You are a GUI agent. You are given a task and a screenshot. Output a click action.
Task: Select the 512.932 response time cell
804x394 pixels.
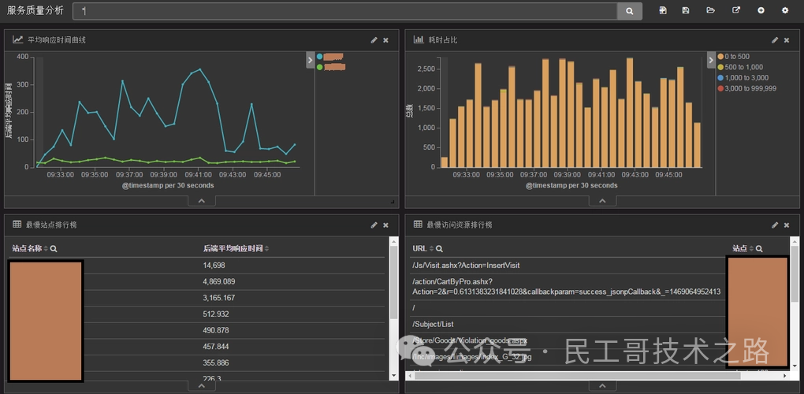pos(216,314)
